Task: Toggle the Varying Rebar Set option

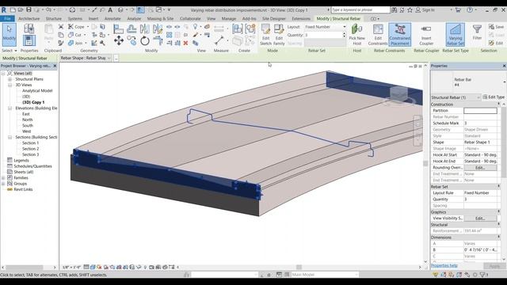Action: click(455, 35)
